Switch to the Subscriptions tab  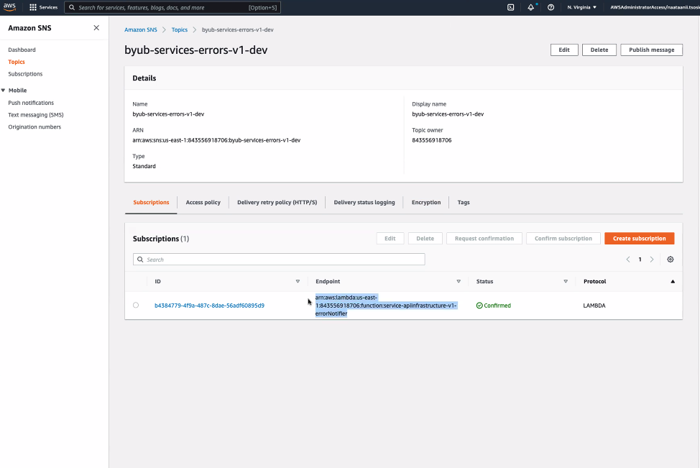[151, 202]
